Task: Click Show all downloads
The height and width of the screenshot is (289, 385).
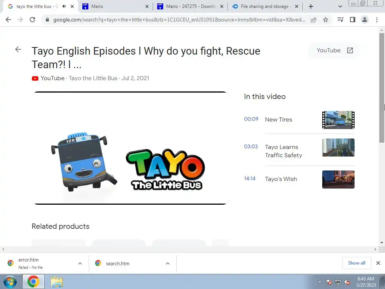Action: tap(356, 263)
